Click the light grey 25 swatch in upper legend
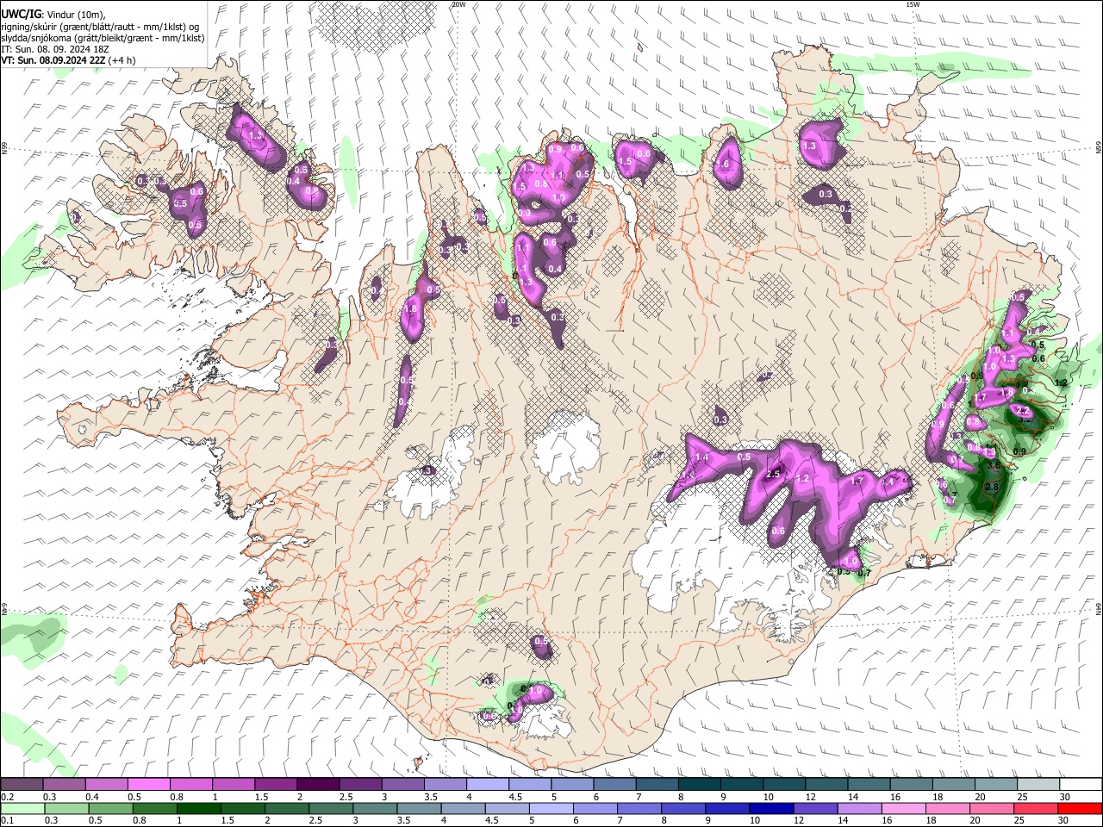The image size is (1103, 827). point(1038,784)
